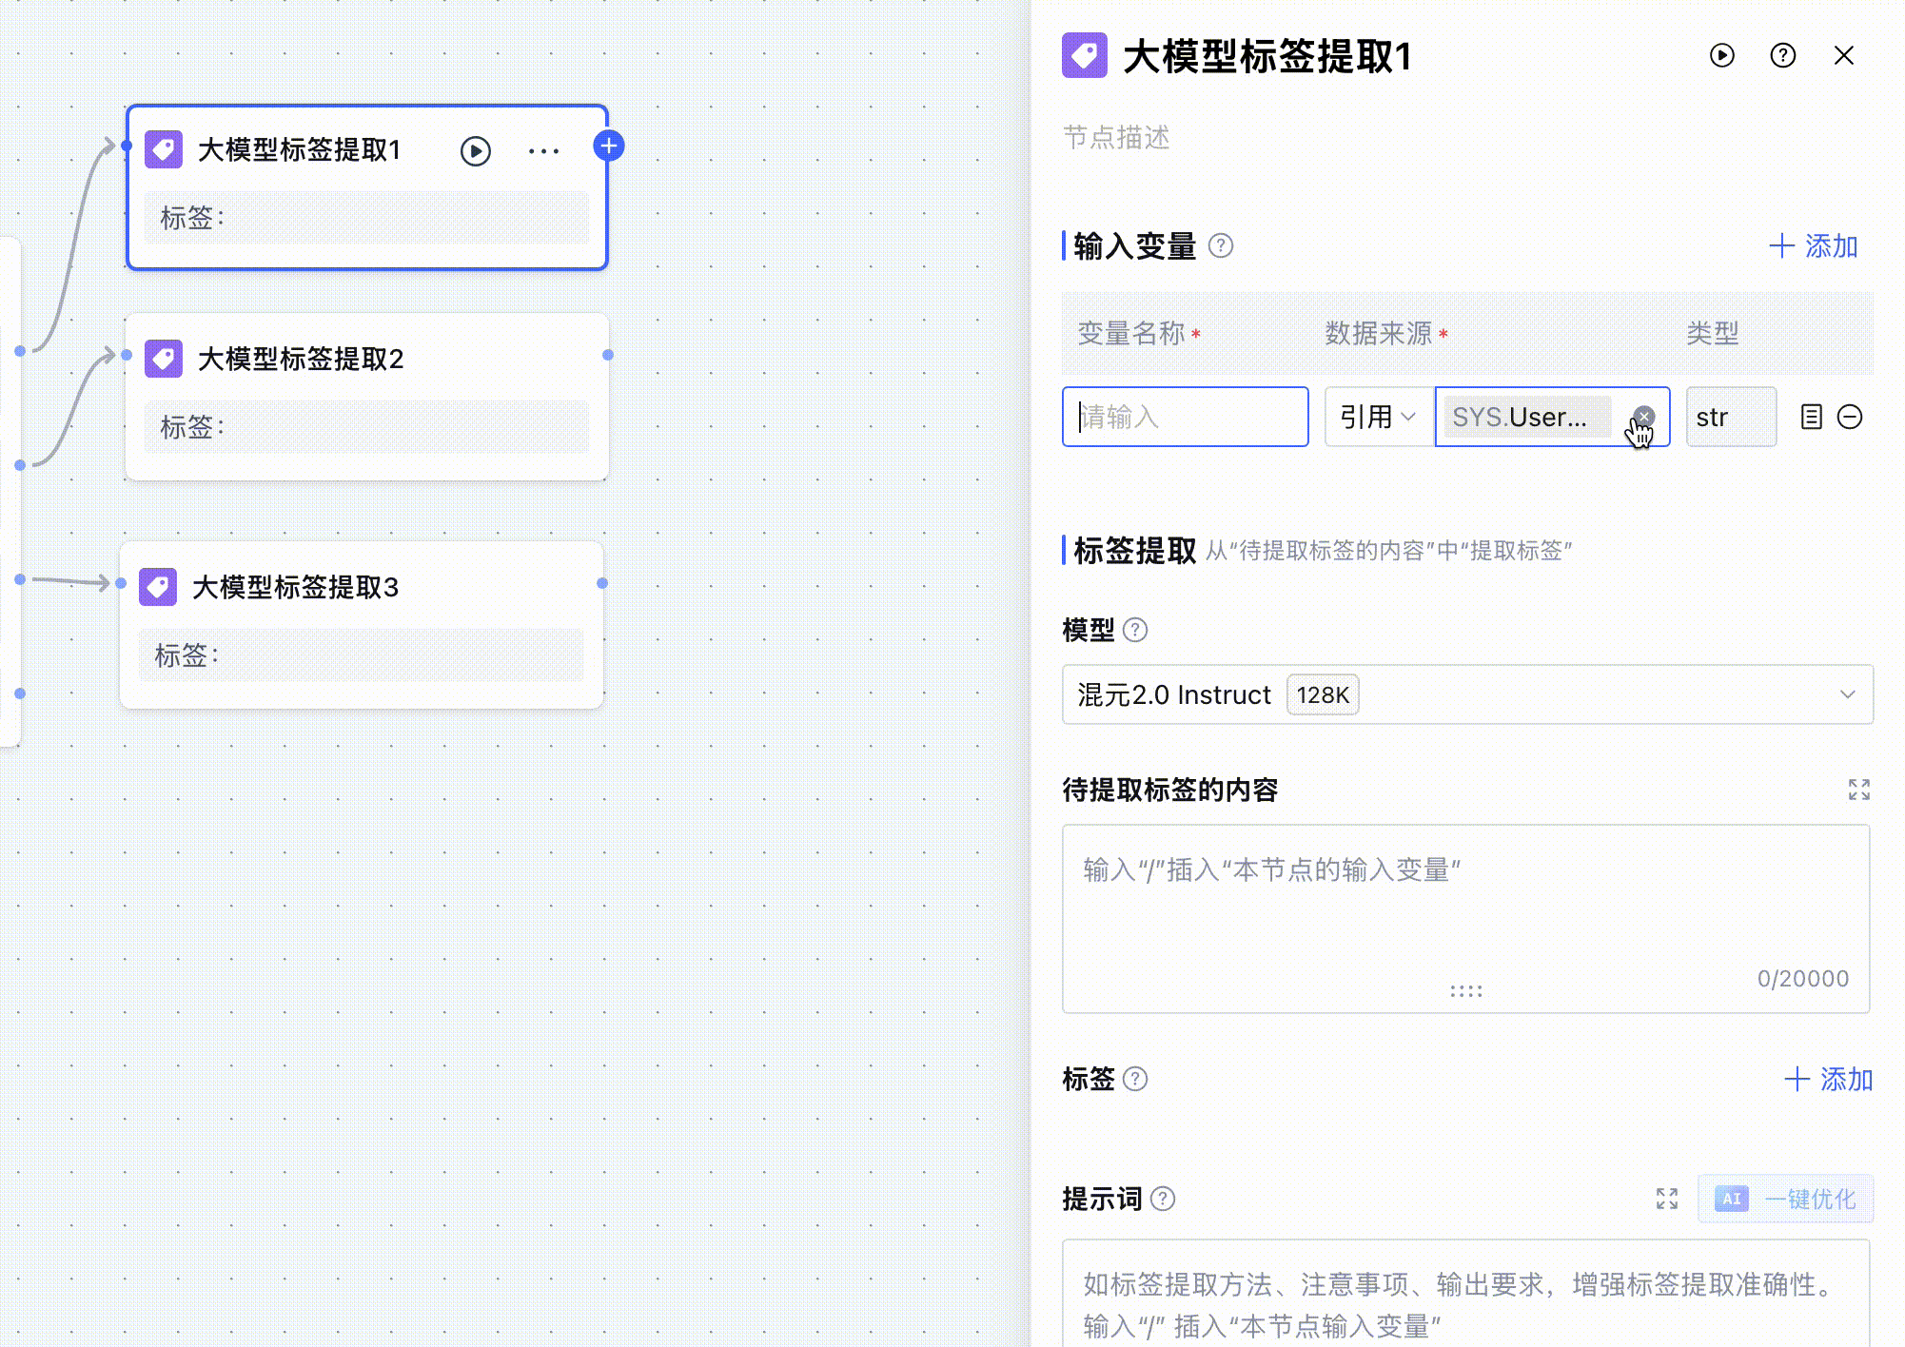Click 添加 next to 输入变量
The width and height of the screenshot is (1905, 1347).
coord(1814,246)
